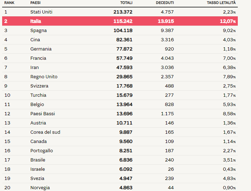
Task: Select the Turchia row name
Action: coord(38,95)
